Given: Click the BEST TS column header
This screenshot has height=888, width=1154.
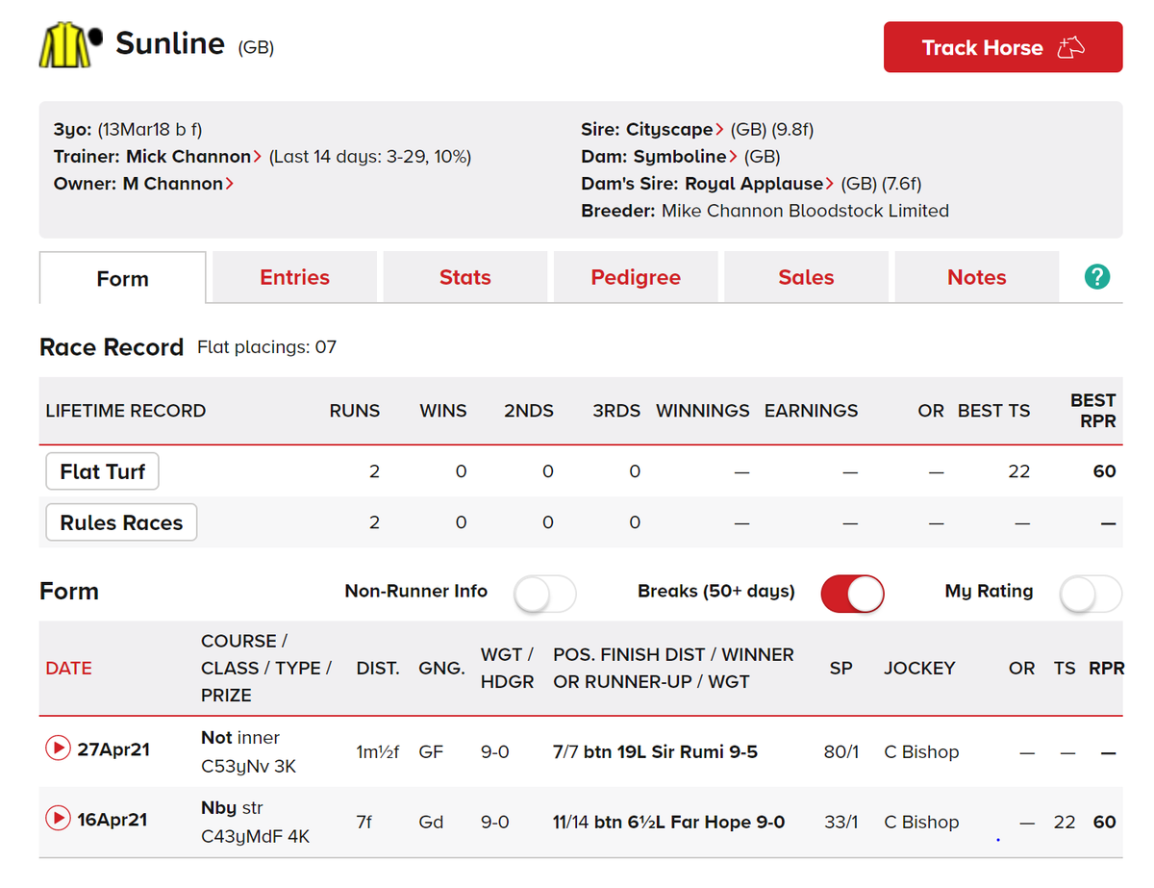Looking at the screenshot, I should tap(993, 411).
